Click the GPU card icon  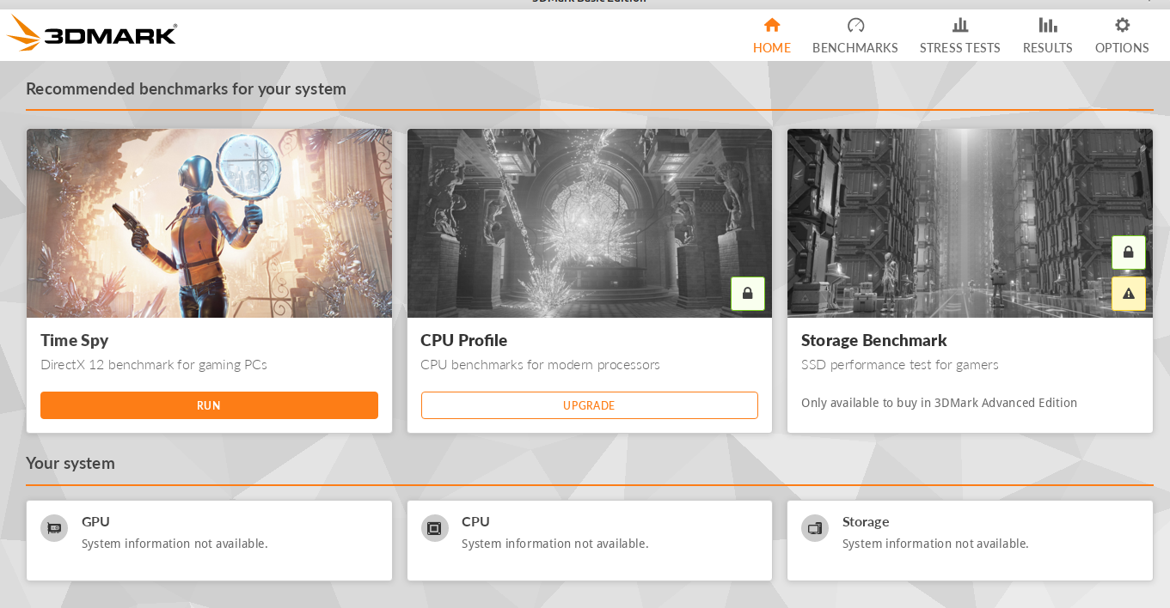pyautogui.click(x=54, y=528)
